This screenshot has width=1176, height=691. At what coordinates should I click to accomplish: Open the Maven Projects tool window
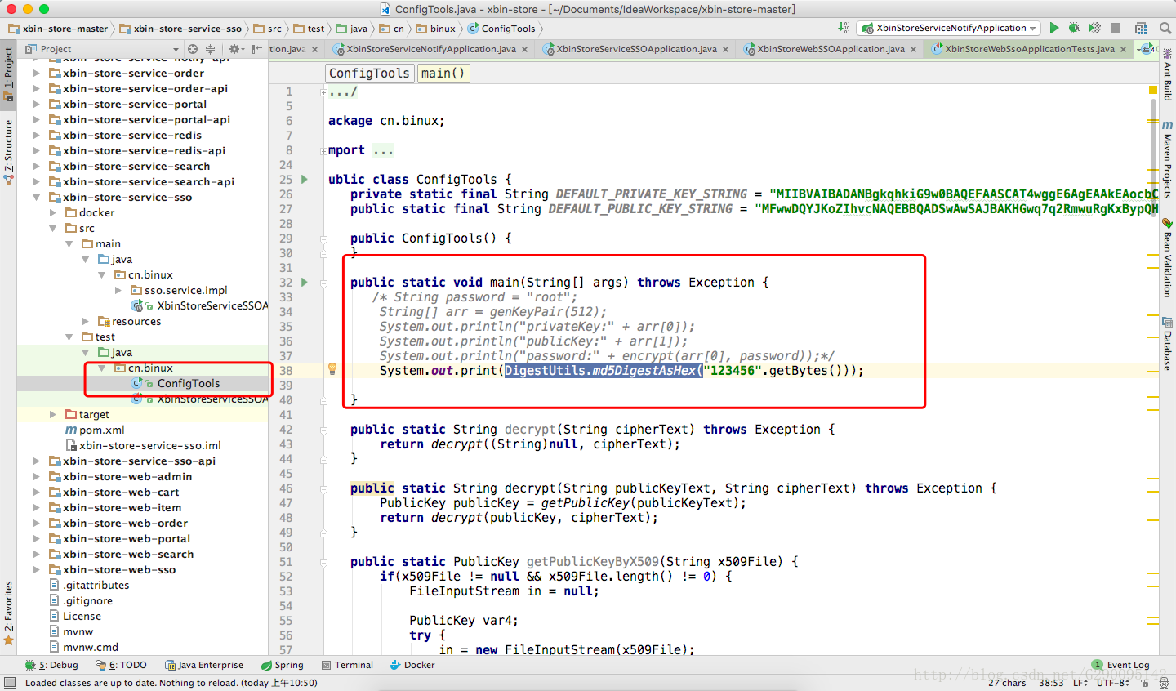coord(1167,159)
